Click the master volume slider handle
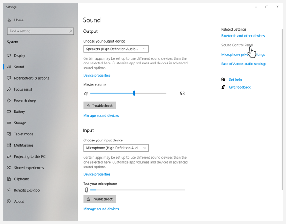 [x=134, y=93]
